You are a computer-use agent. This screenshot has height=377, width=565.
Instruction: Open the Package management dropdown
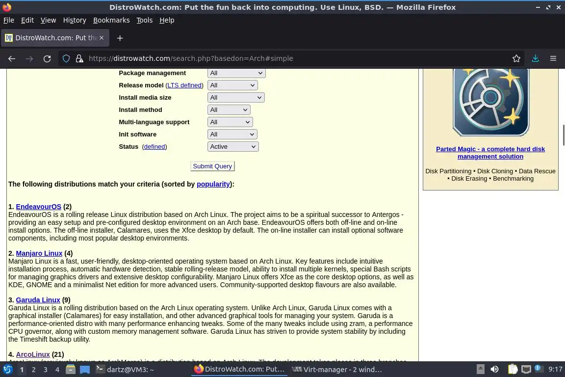(x=236, y=73)
